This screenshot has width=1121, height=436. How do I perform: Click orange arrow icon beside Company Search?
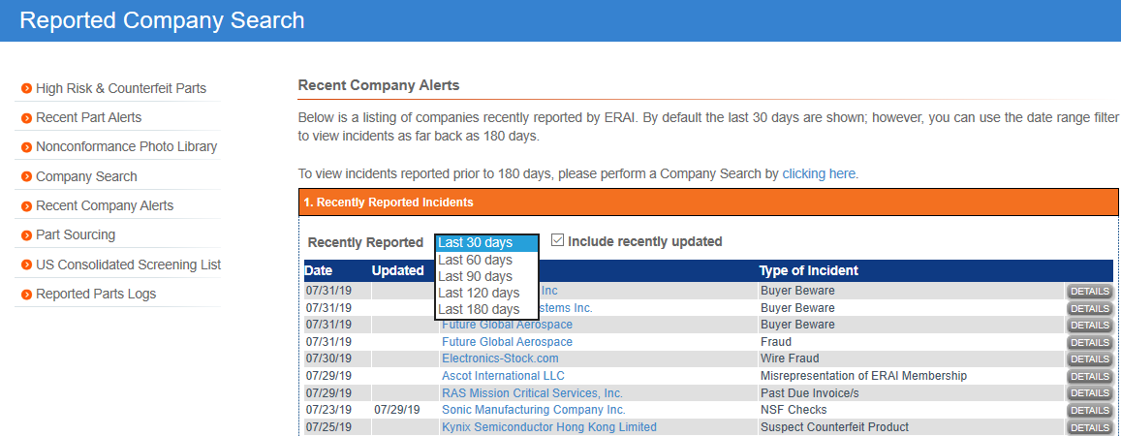pos(26,176)
